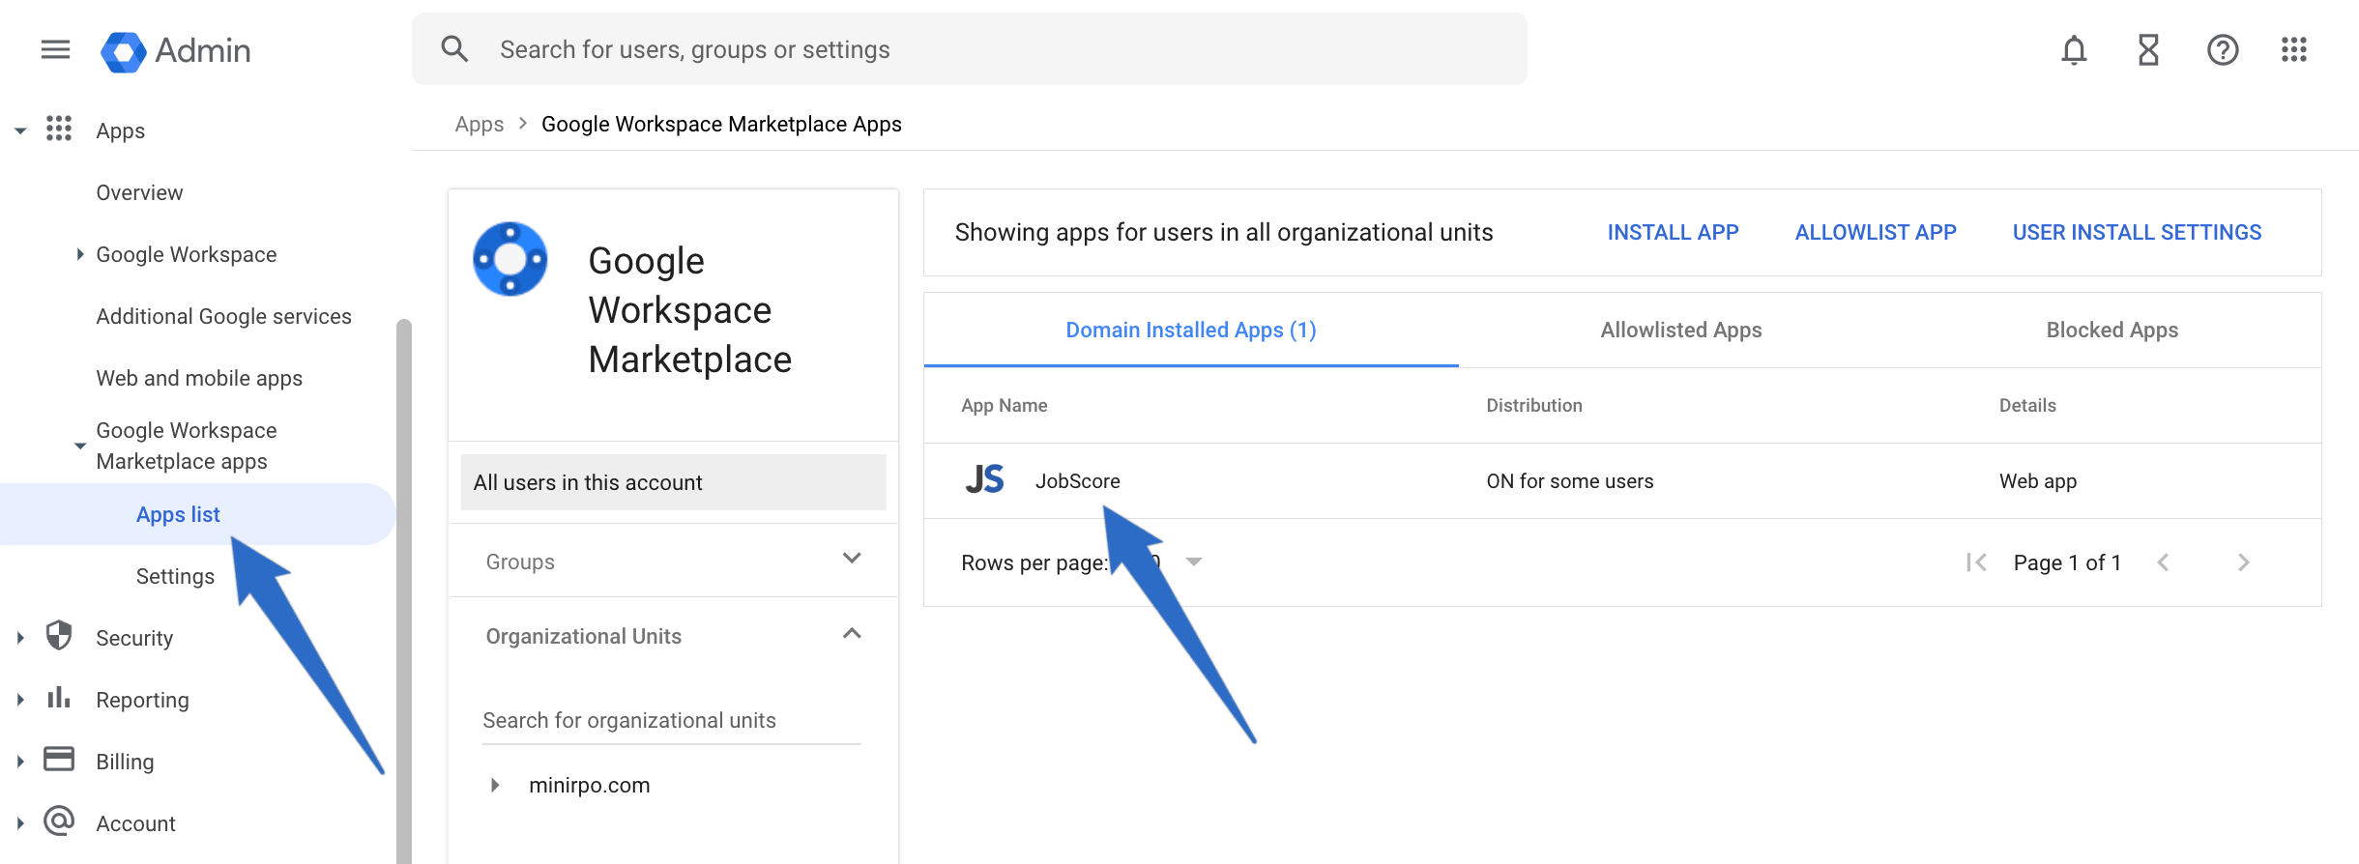Open the tasks hourglass icon
This screenshot has height=864, width=2359.
pos(2148,49)
